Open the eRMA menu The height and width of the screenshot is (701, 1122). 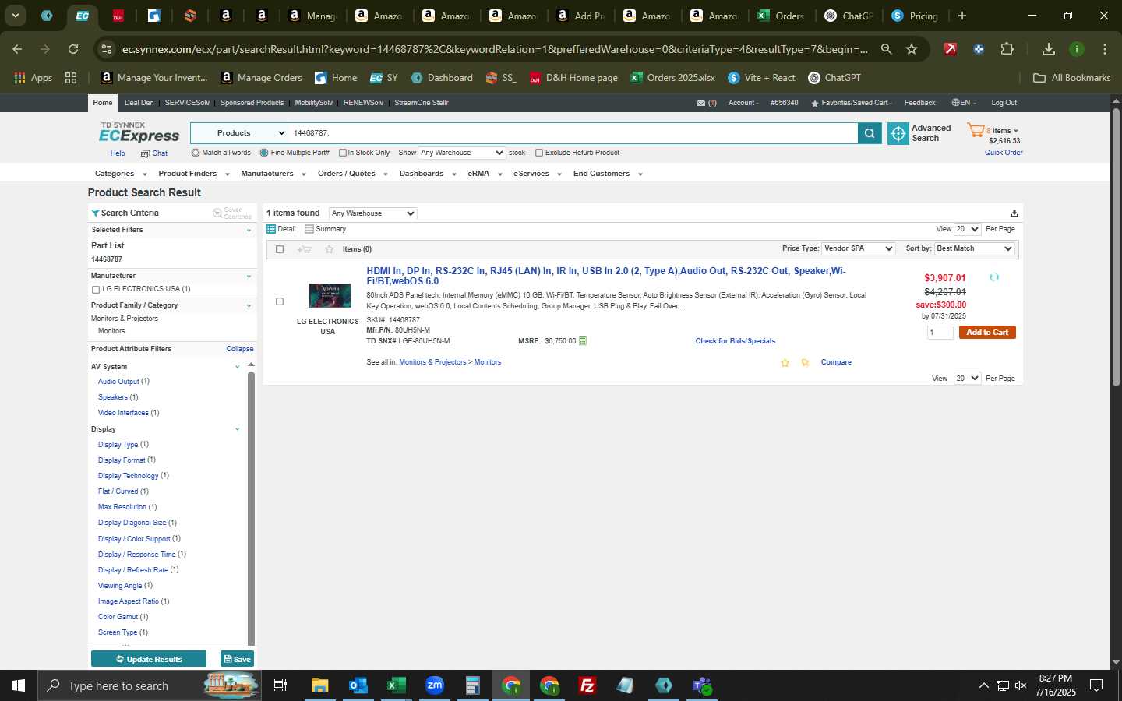[485, 174]
